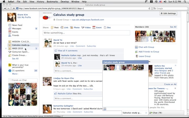This screenshot has width=189, height=118.
Task: Click the Google search field
Action: (x=170, y=8)
